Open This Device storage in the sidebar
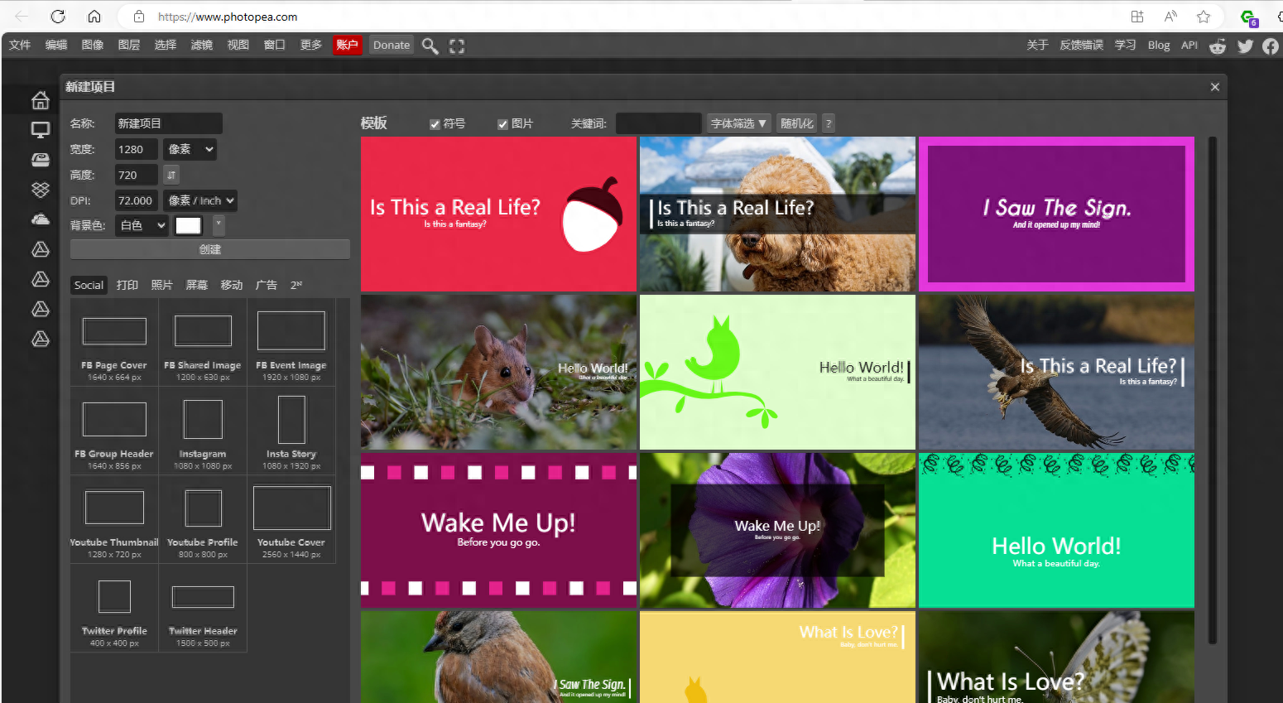The height and width of the screenshot is (703, 1283). tap(41, 130)
